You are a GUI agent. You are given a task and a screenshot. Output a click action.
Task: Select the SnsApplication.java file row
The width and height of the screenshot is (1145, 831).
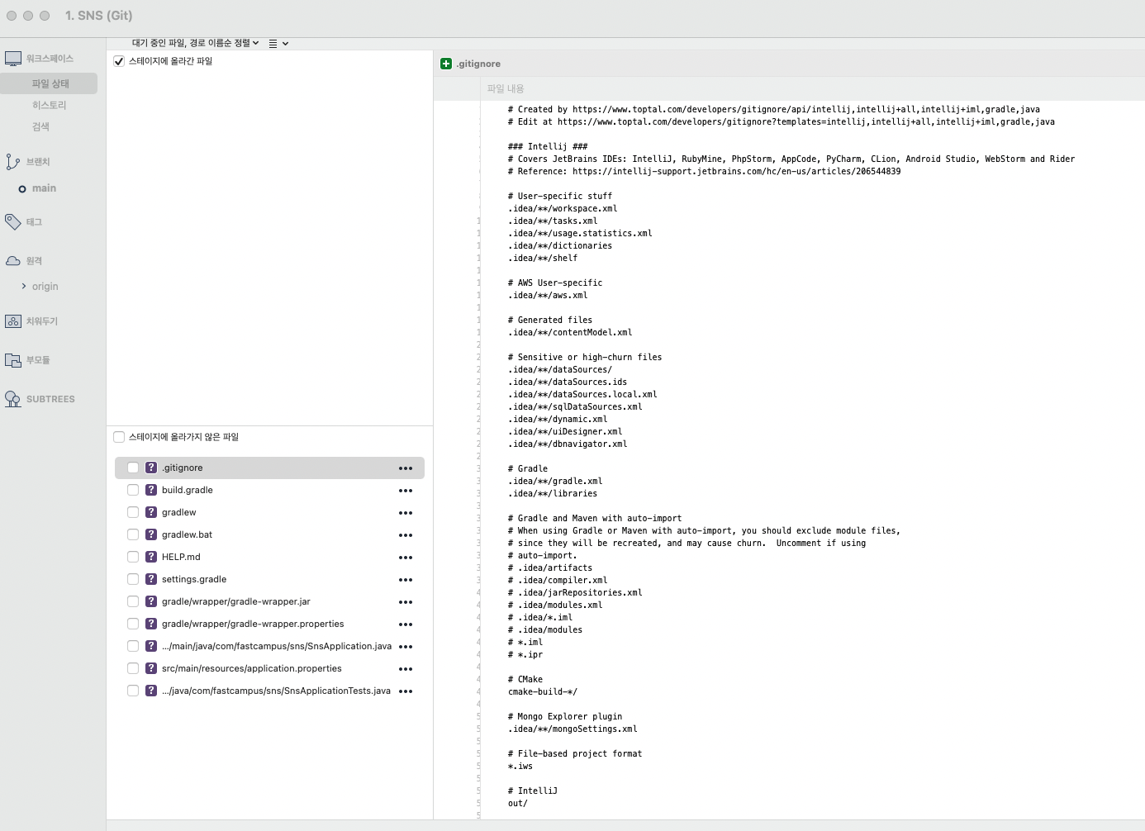[269, 646]
